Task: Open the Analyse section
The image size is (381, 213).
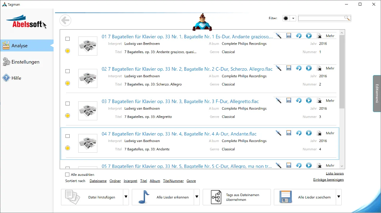Action: tap(27, 45)
